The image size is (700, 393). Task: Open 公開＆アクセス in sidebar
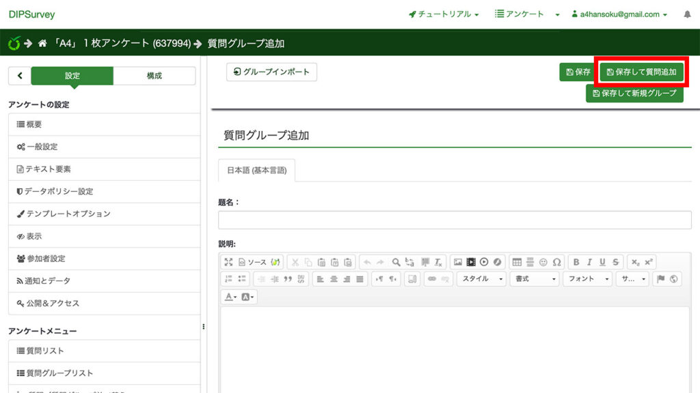tap(105, 303)
